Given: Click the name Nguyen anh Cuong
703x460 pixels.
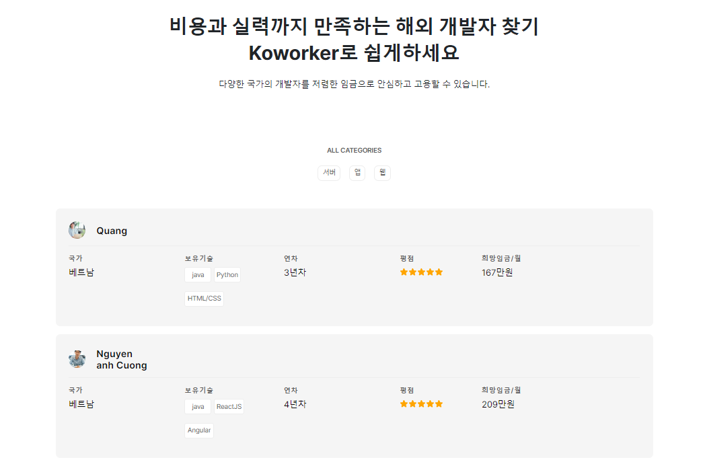Looking at the screenshot, I should [x=122, y=360].
